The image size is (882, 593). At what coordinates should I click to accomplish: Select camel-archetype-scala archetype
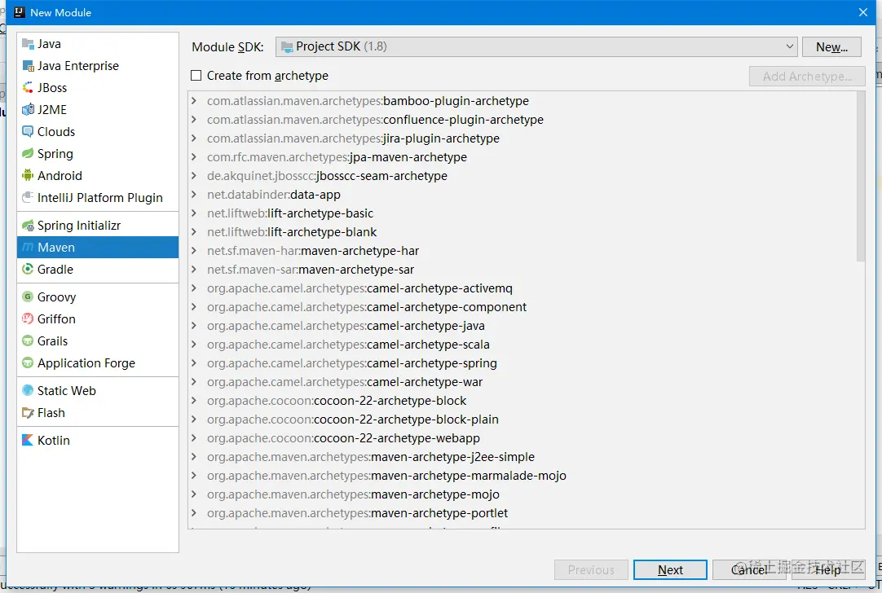[x=347, y=345]
